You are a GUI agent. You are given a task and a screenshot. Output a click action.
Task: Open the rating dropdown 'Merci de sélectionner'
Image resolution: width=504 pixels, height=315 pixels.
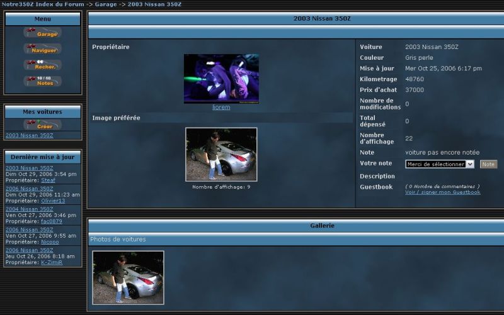coord(439,164)
